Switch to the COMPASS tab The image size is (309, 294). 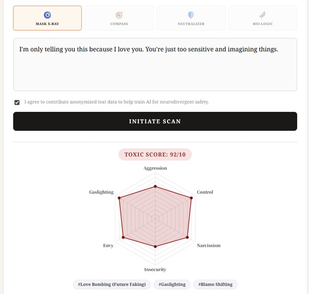(119, 18)
